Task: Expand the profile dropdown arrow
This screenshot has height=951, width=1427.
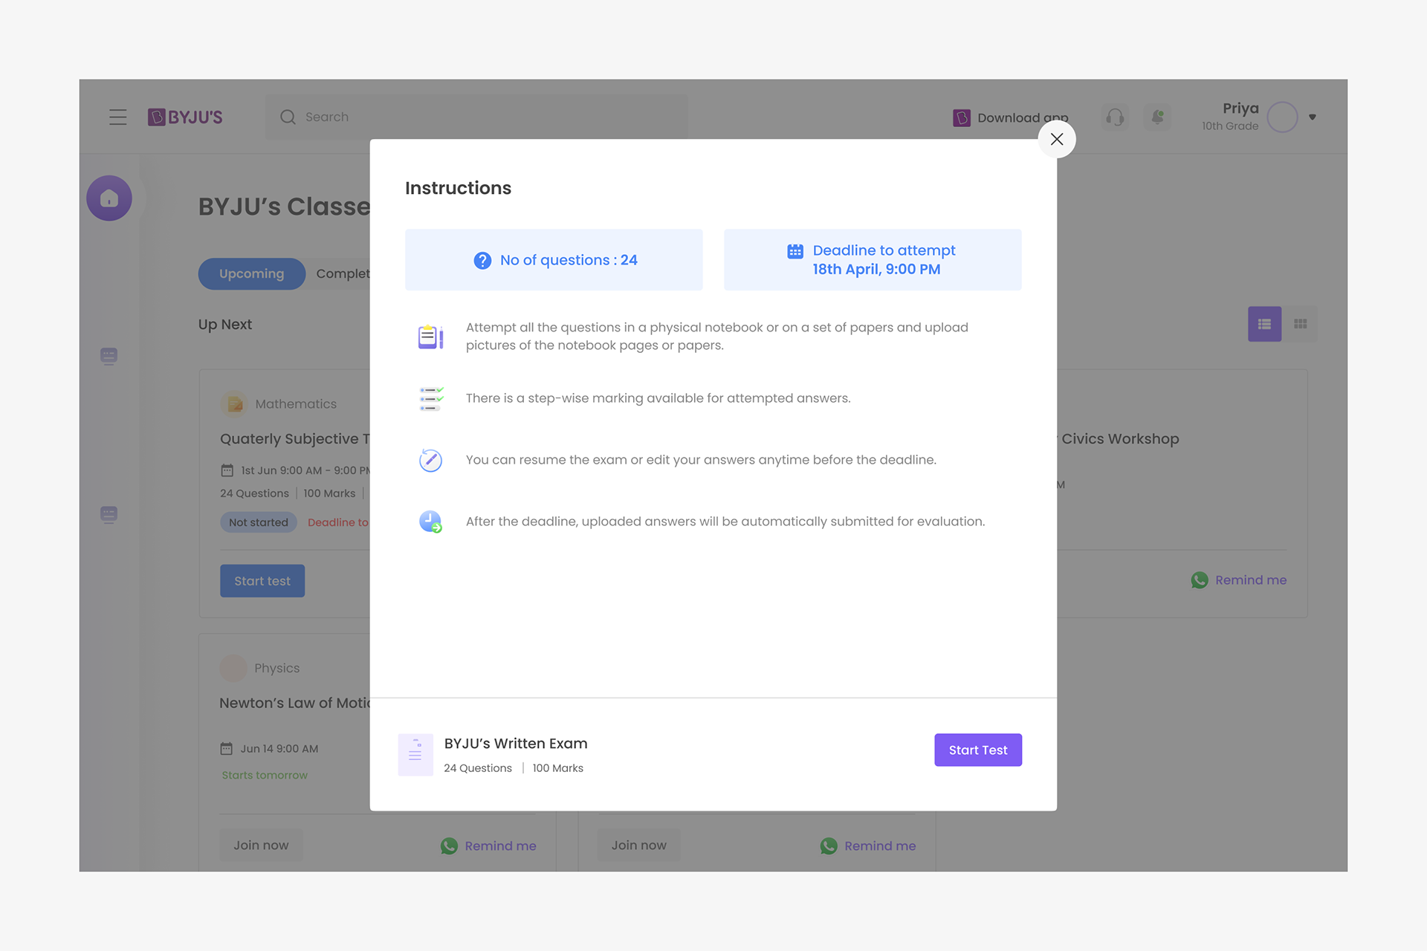Action: pos(1313,117)
